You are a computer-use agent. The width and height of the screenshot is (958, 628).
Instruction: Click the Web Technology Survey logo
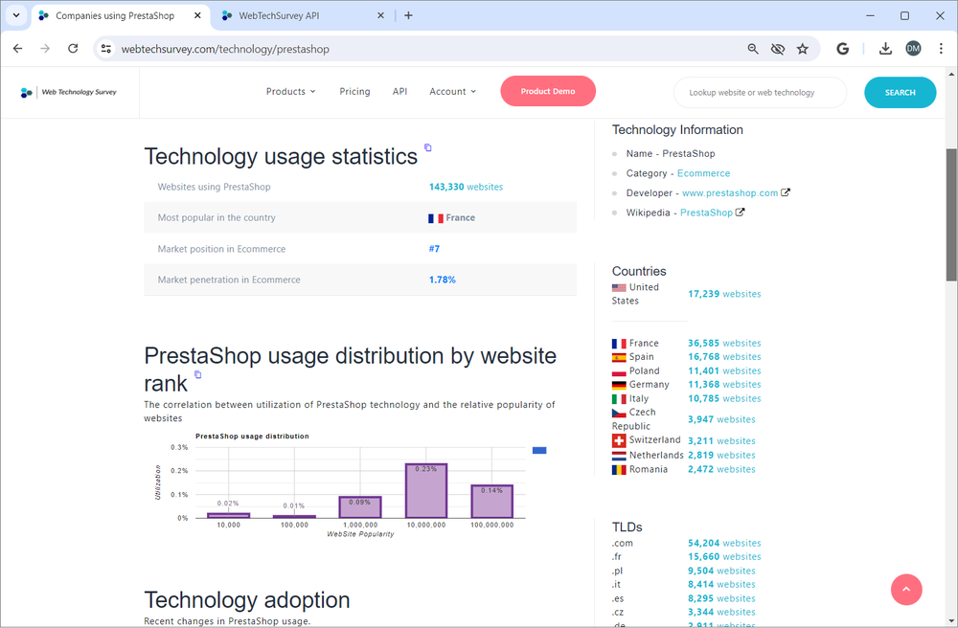coord(69,93)
